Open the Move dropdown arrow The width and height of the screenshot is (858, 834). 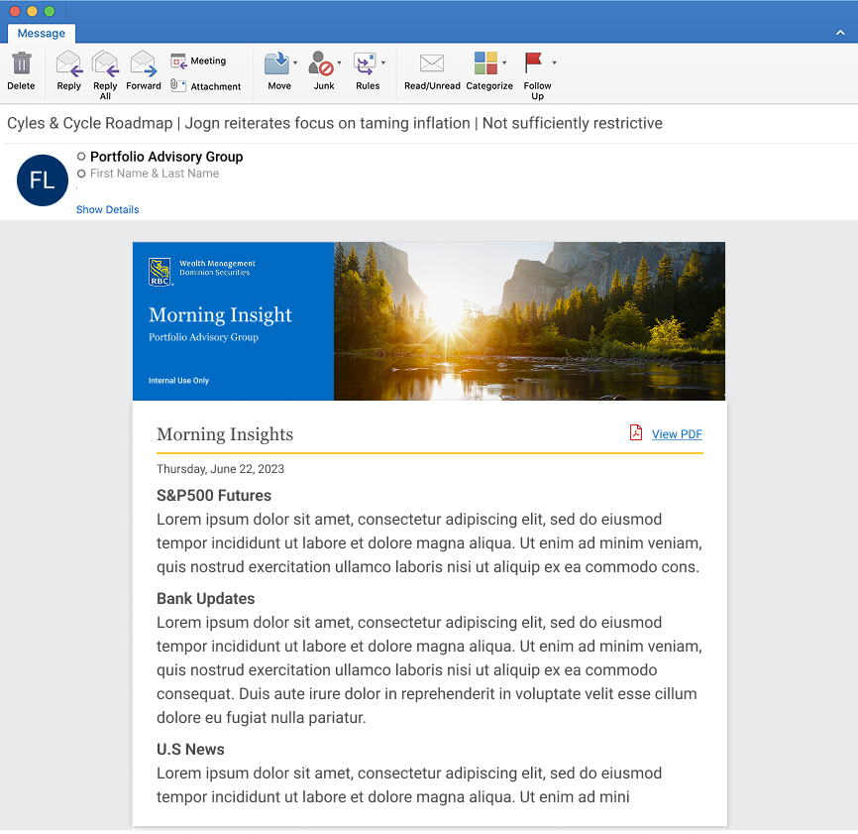(x=294, y=61)
